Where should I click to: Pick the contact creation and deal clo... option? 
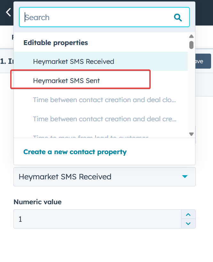click(x=104, y=100)
